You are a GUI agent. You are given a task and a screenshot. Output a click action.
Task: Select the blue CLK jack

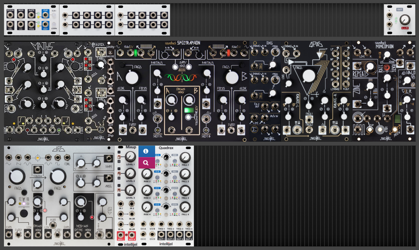[45, 14]
